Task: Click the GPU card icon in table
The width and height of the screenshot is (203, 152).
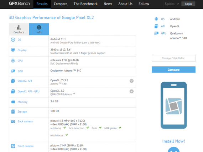Action: (x=13, y=71)
